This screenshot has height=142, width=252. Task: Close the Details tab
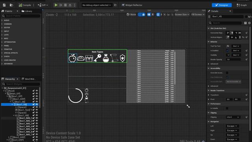(x=230, y=11)
